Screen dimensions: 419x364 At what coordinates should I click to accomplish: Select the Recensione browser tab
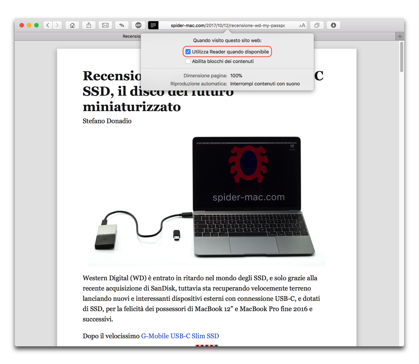coord(132,36)
